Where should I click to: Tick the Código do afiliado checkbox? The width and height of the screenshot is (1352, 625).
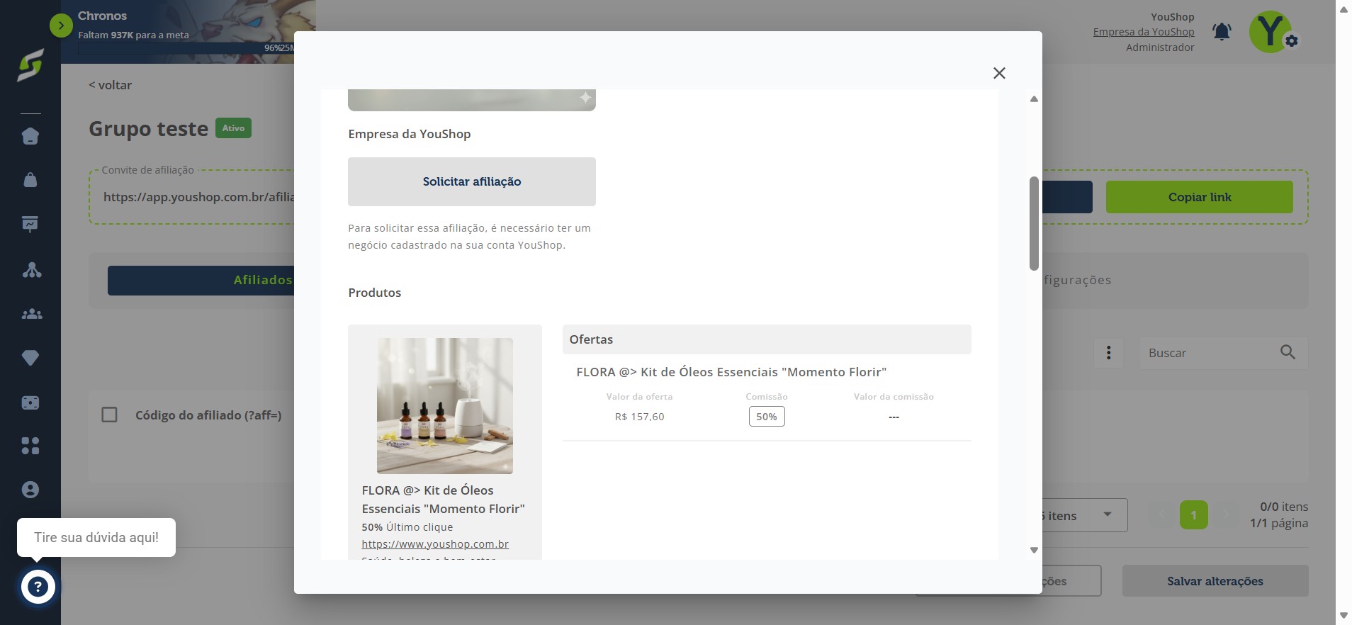[109, 415]
